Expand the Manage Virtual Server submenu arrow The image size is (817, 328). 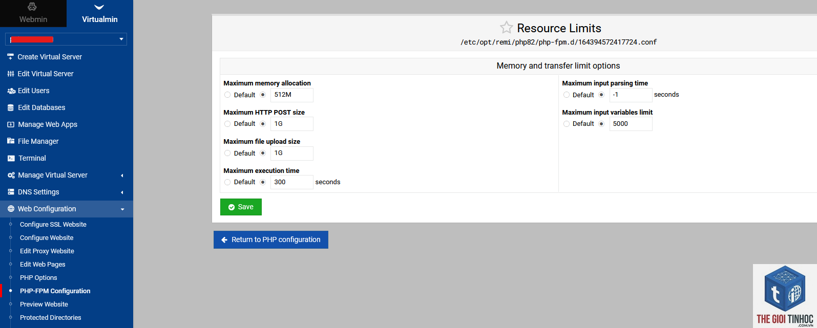pyautogui.click(x=122, y=176)
